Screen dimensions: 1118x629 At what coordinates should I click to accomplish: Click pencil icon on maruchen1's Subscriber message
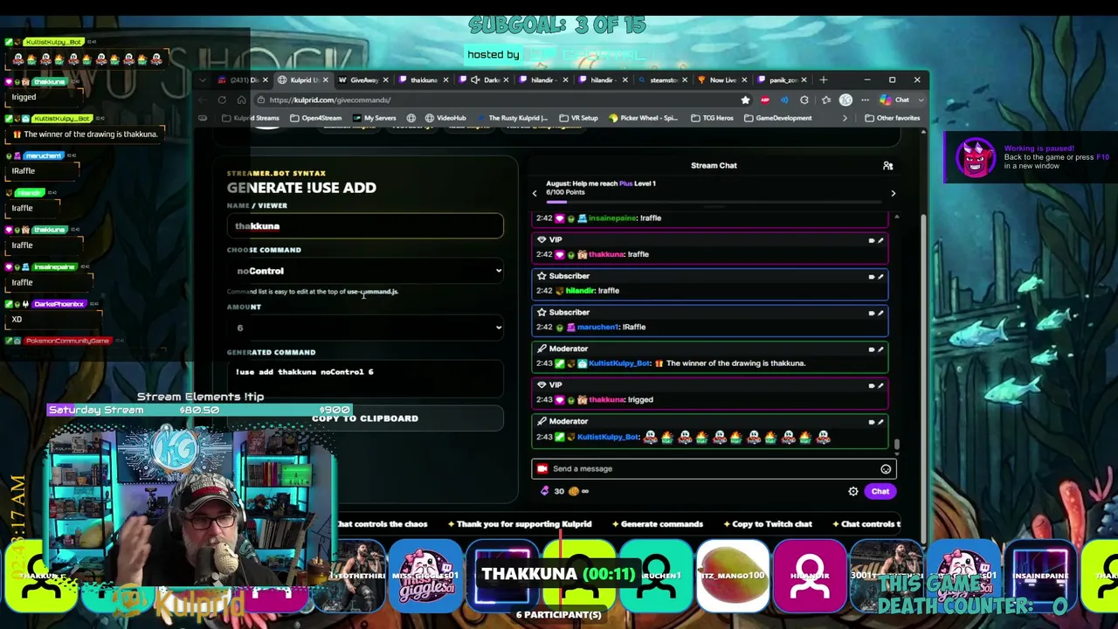tap(880, 313)
